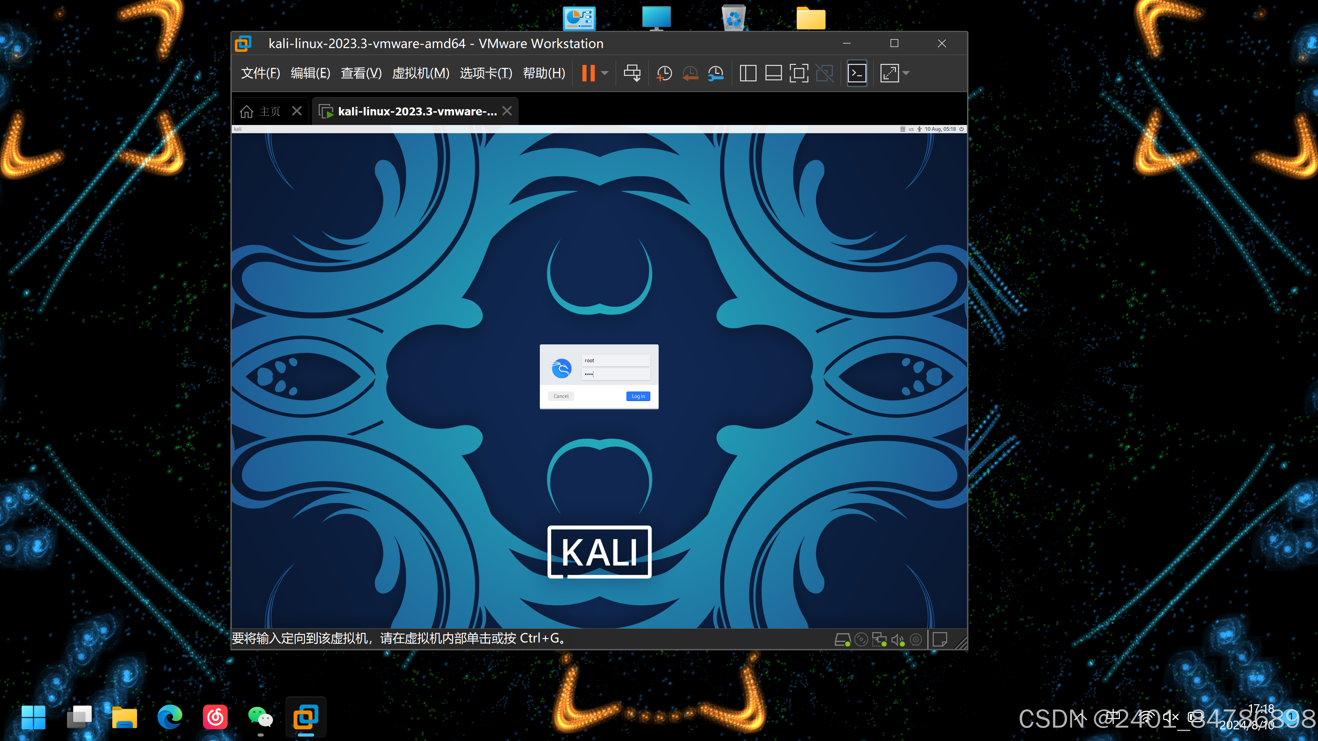
Task: Open the 查看(V) menu
Action: 361,73
